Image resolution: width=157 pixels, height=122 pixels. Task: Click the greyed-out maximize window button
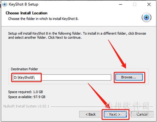135,4
